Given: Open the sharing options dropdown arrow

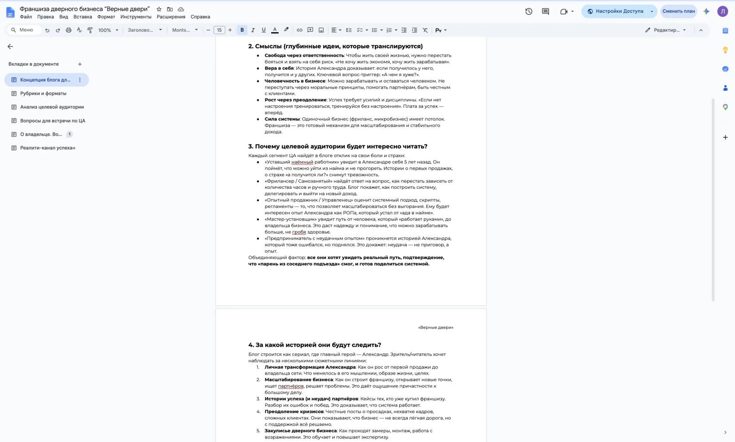Looking at the screenshot, I should point(652,11).
